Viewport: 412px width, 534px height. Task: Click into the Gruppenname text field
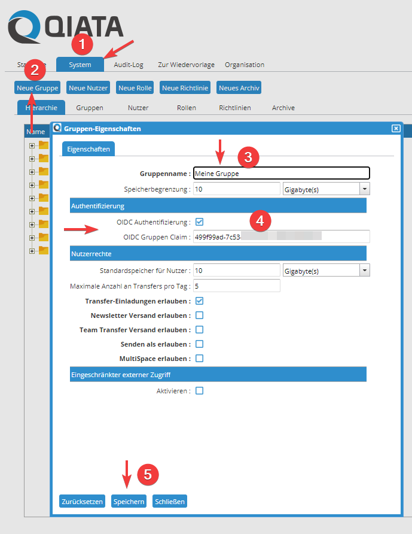coord(281,173)
